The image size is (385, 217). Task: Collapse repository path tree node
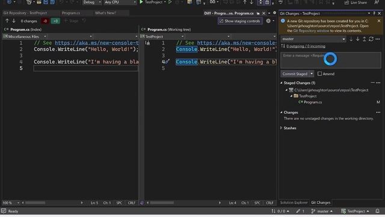286,90
